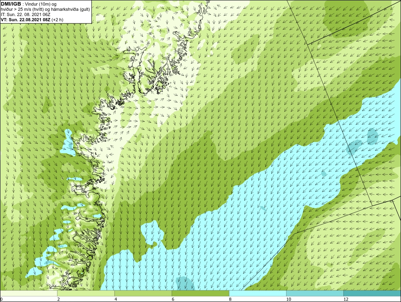Click the "VT: Sun. 22.08.2021 08Z" line
The width and height of the screenshot is (401, 302).
(x=26, y=20)
